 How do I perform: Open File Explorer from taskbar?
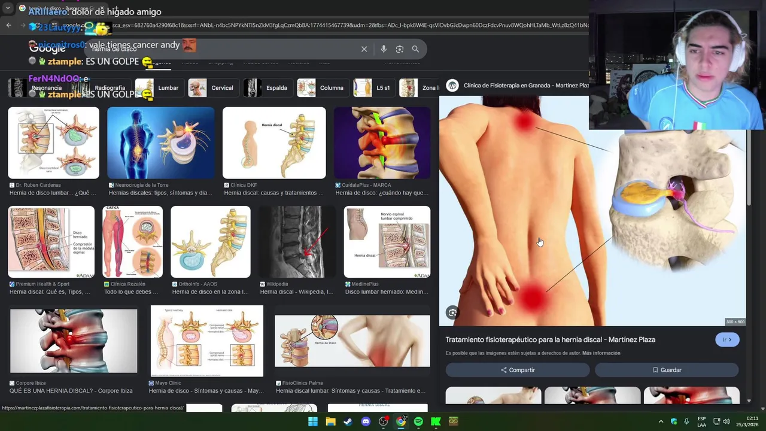pos(330,421)
